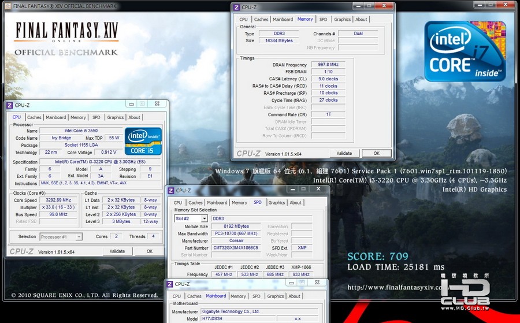Viewport: 520px width, 323px height.
Task: Click Command Rate value 1T
Action: pos(328,114)
